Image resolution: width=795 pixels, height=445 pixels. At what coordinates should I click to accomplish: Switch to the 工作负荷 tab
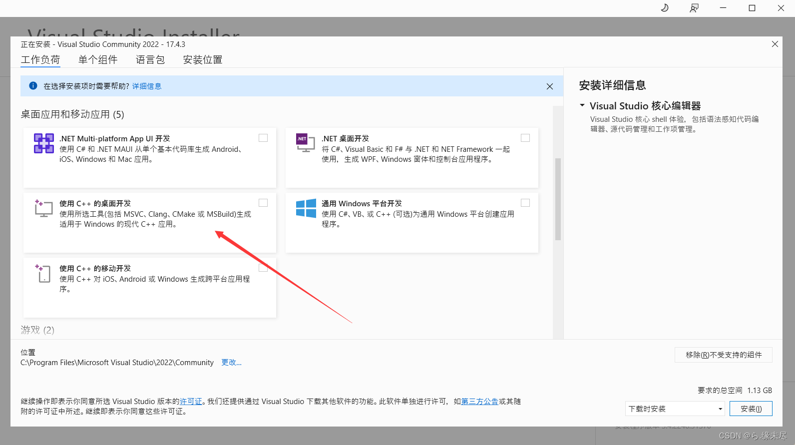(x=40, y=60)
